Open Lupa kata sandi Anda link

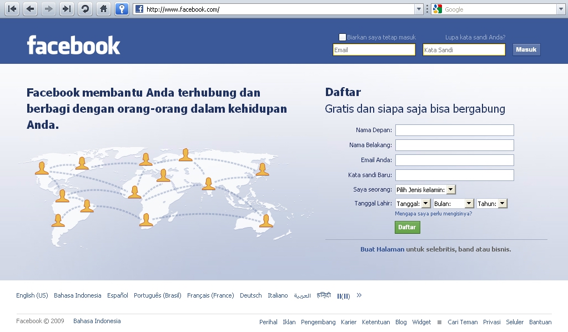(x=475, y=37)
